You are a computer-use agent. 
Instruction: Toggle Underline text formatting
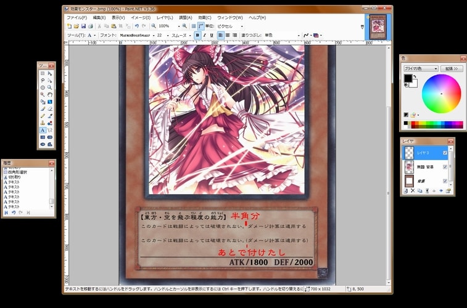(212, 35)
